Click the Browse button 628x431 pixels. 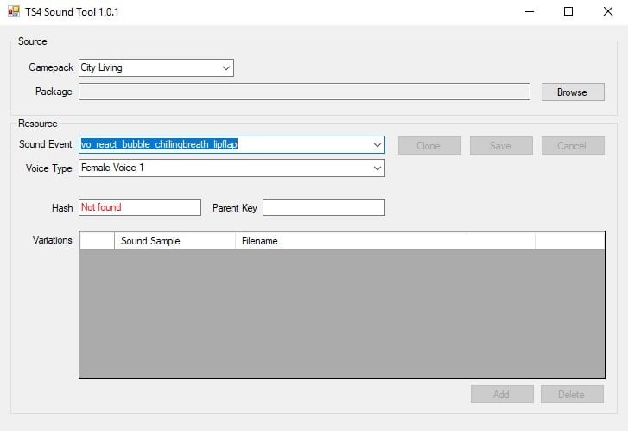pyautogui.click(x=573, y=92)
